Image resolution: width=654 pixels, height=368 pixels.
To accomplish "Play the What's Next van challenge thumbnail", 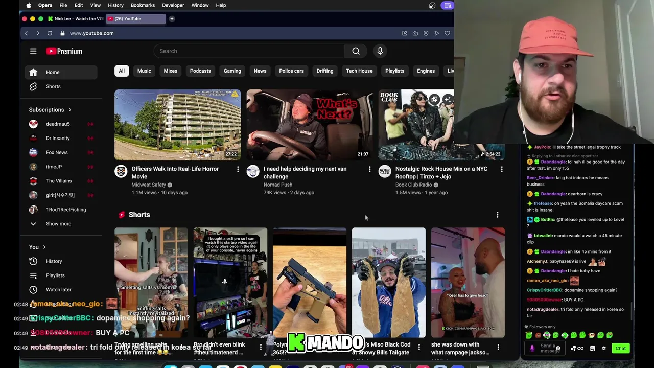I will (x=309, y=125).
